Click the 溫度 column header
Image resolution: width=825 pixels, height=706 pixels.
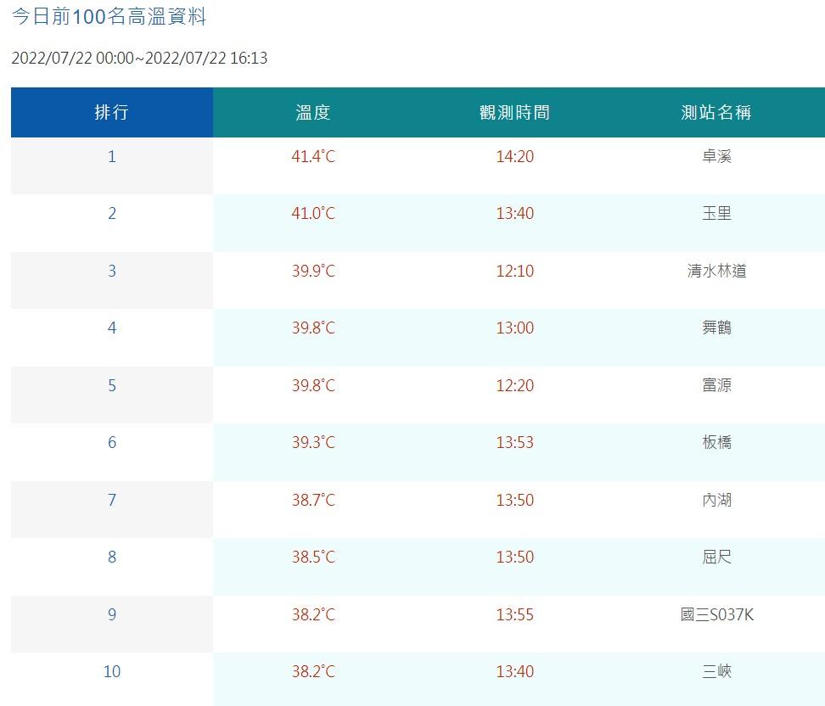tap(313, 112)
